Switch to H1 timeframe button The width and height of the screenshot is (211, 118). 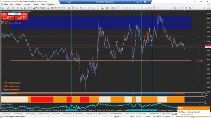tap(134, 8)
